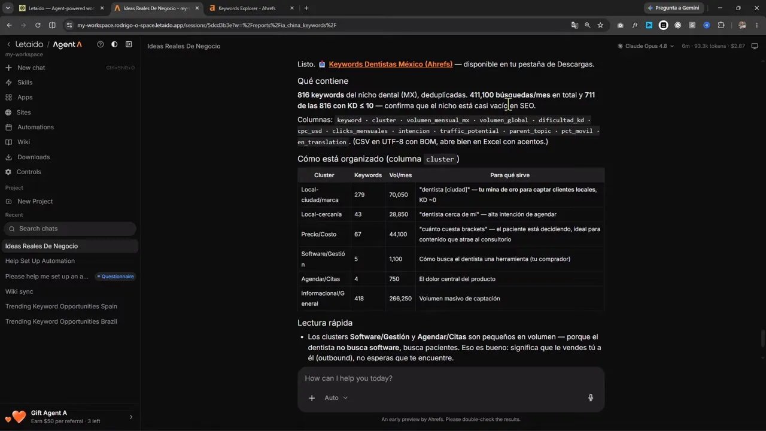Open Wiki sync chat
This screenshot has height=431, width=766.
19,292
